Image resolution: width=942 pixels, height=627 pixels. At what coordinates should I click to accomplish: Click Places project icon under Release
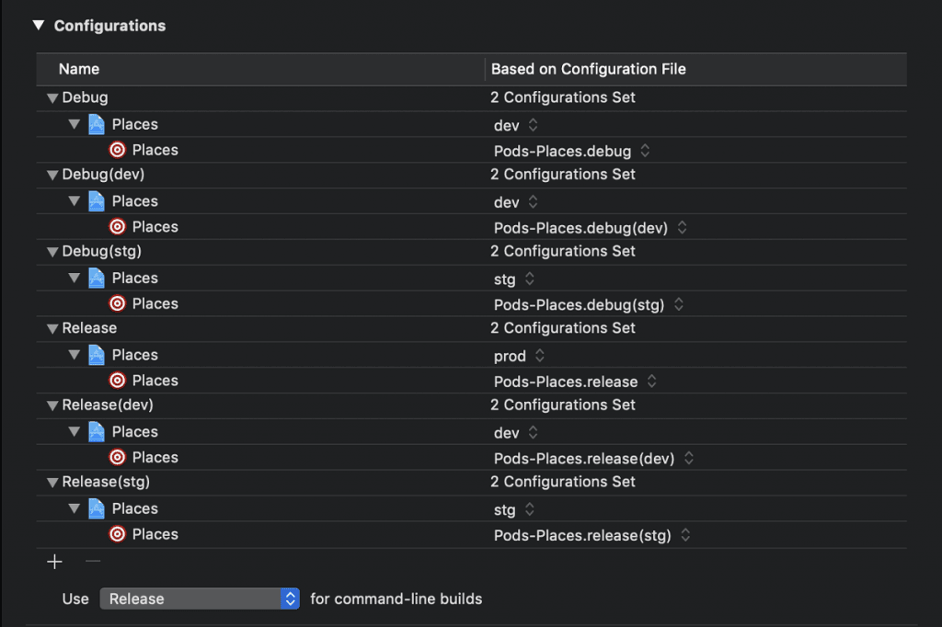coord(96,355)
